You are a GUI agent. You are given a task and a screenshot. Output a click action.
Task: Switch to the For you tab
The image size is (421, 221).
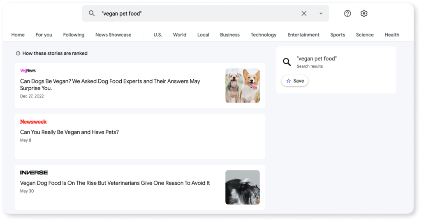click(x=44, y=35)
